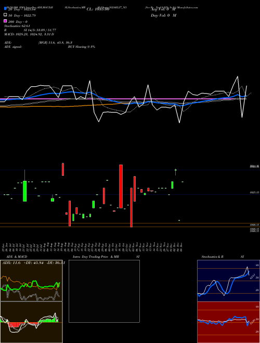Click the magenta 200 Day EMA legend swatch
260x343 pixels.
5,21
